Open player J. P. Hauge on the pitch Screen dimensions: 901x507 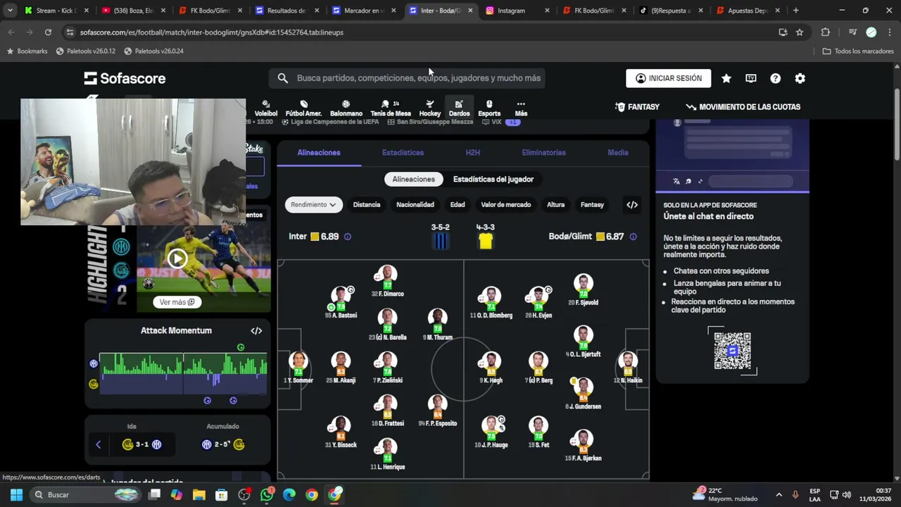coord(491,432)
